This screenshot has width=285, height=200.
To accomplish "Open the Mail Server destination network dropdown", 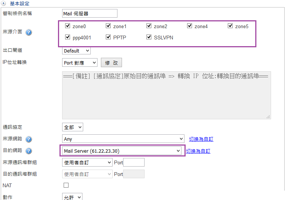I will [x=122, y=151].
